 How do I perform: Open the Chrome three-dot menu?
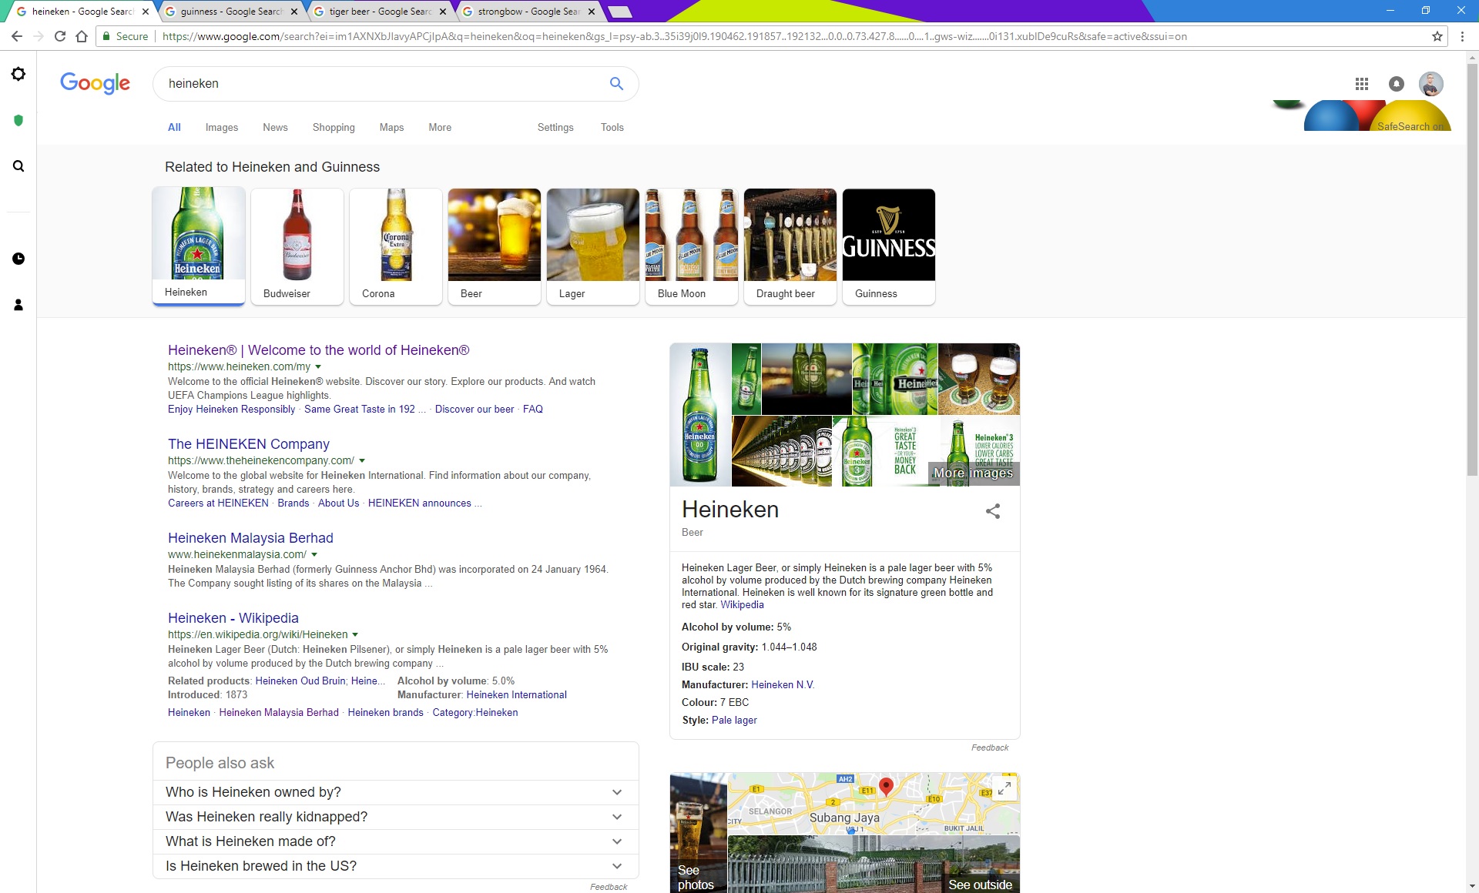coord(1462,36)
